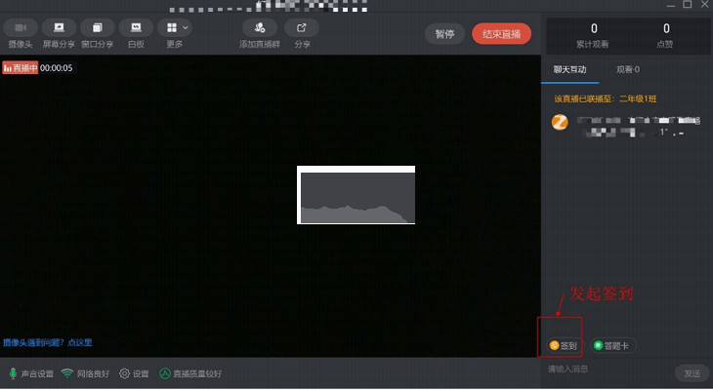This screenshot has height=390, width=713.
Task: Click the 分享 share icon
Action: tap(302, 27)
